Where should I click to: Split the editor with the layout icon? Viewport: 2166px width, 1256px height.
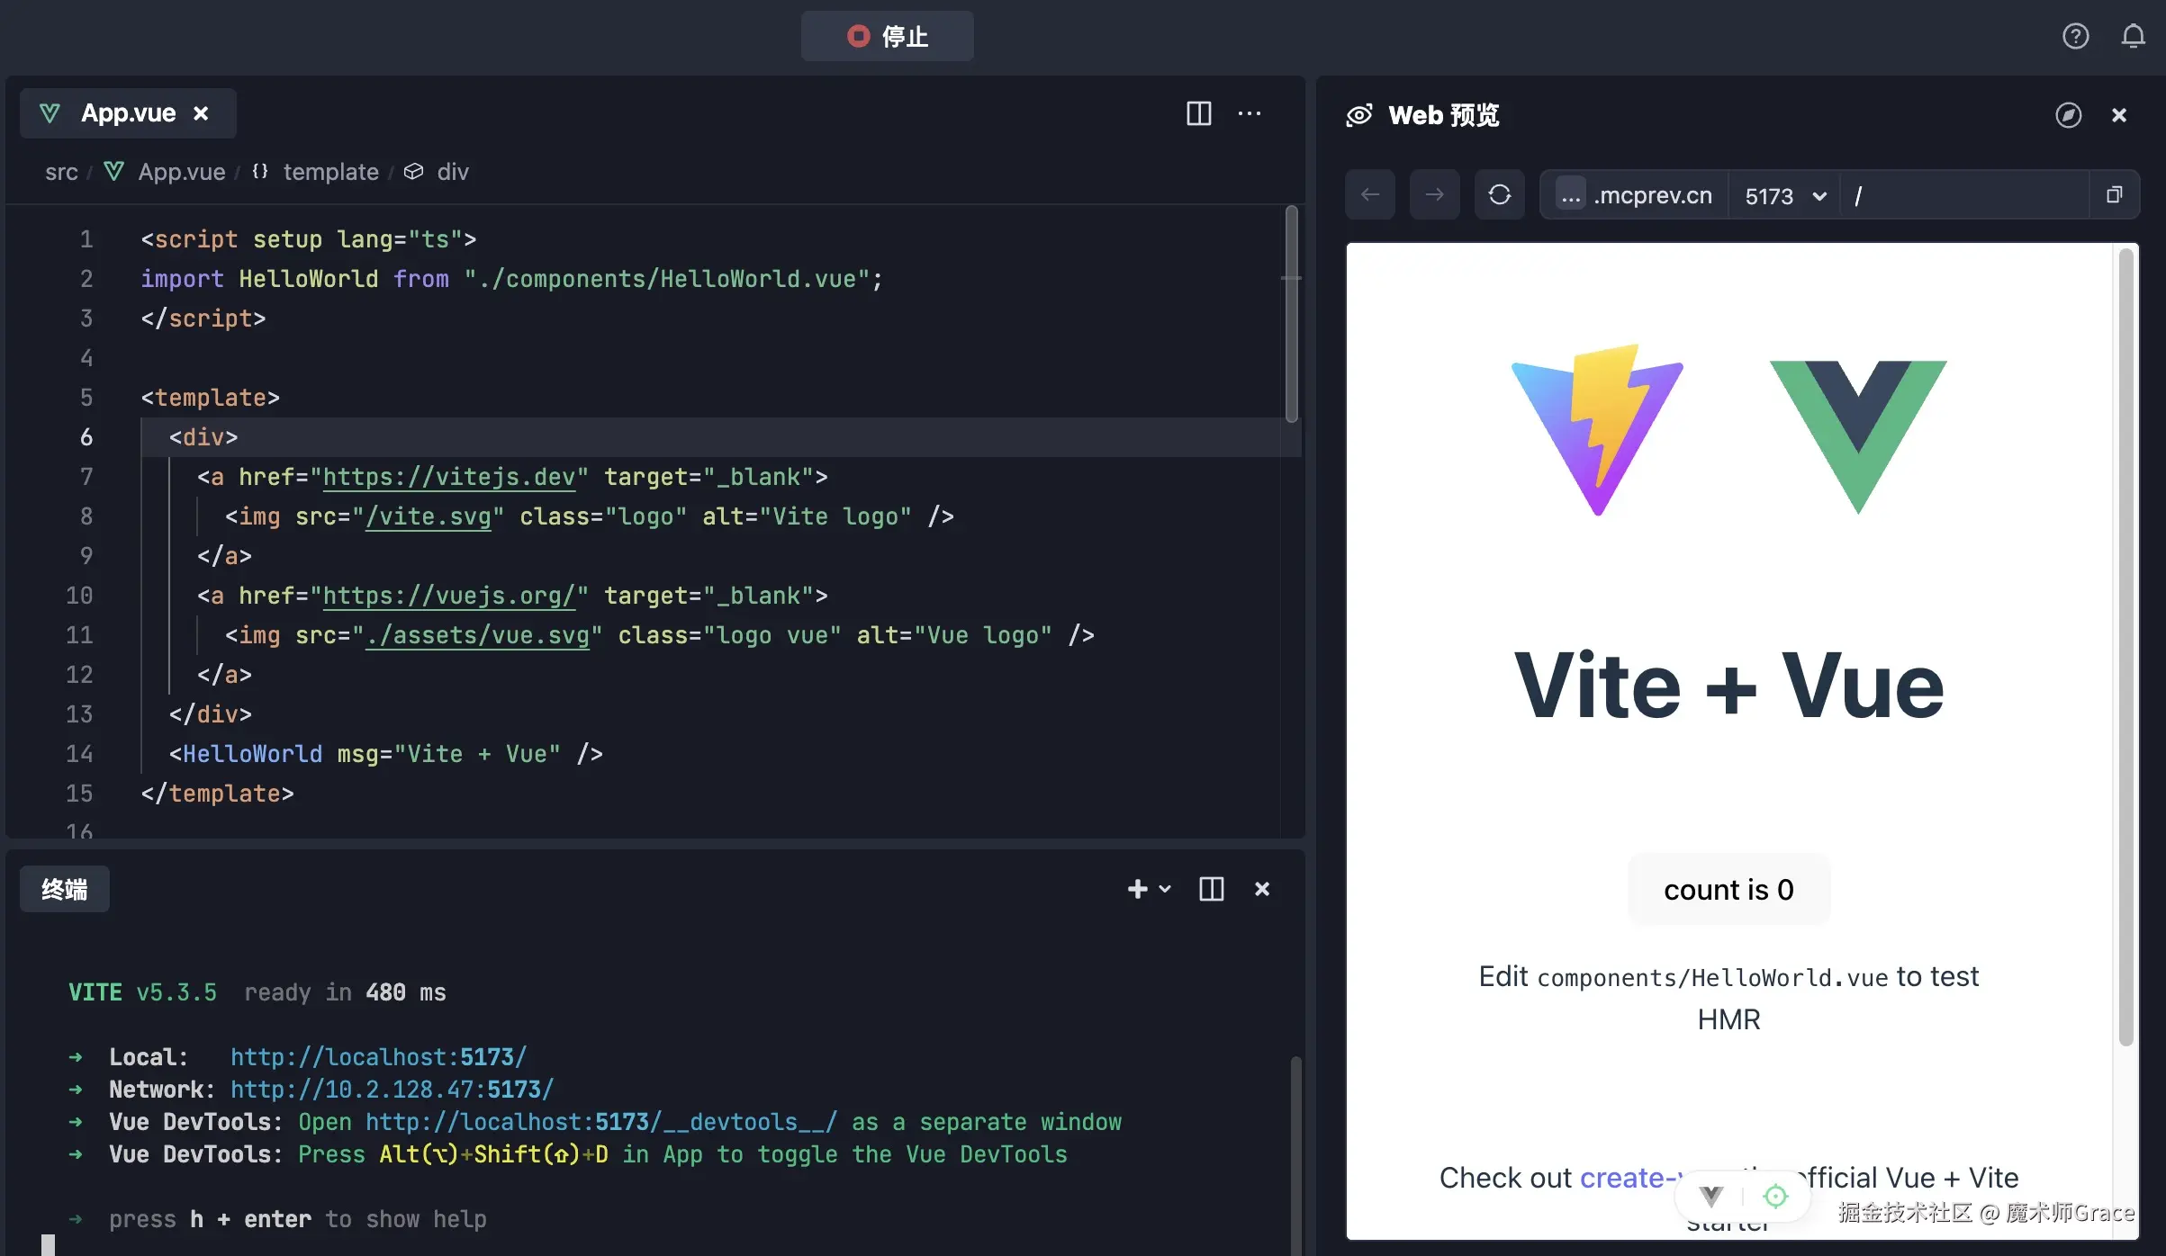[x=1198, y=113]
